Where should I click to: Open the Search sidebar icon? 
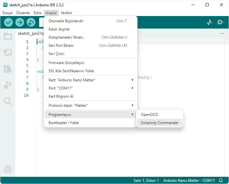tap(8, 101)
